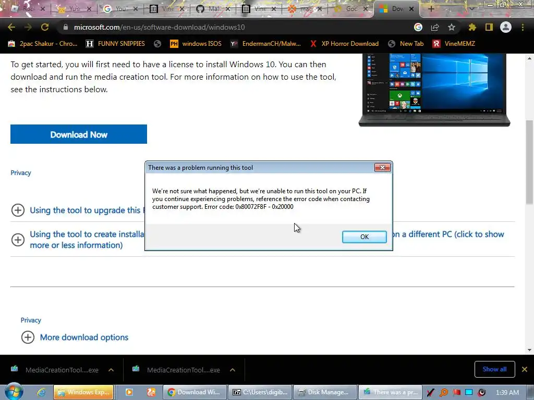The image size is (534, 400).
Task: Share this page via share icon
Action: click(435, 27)
